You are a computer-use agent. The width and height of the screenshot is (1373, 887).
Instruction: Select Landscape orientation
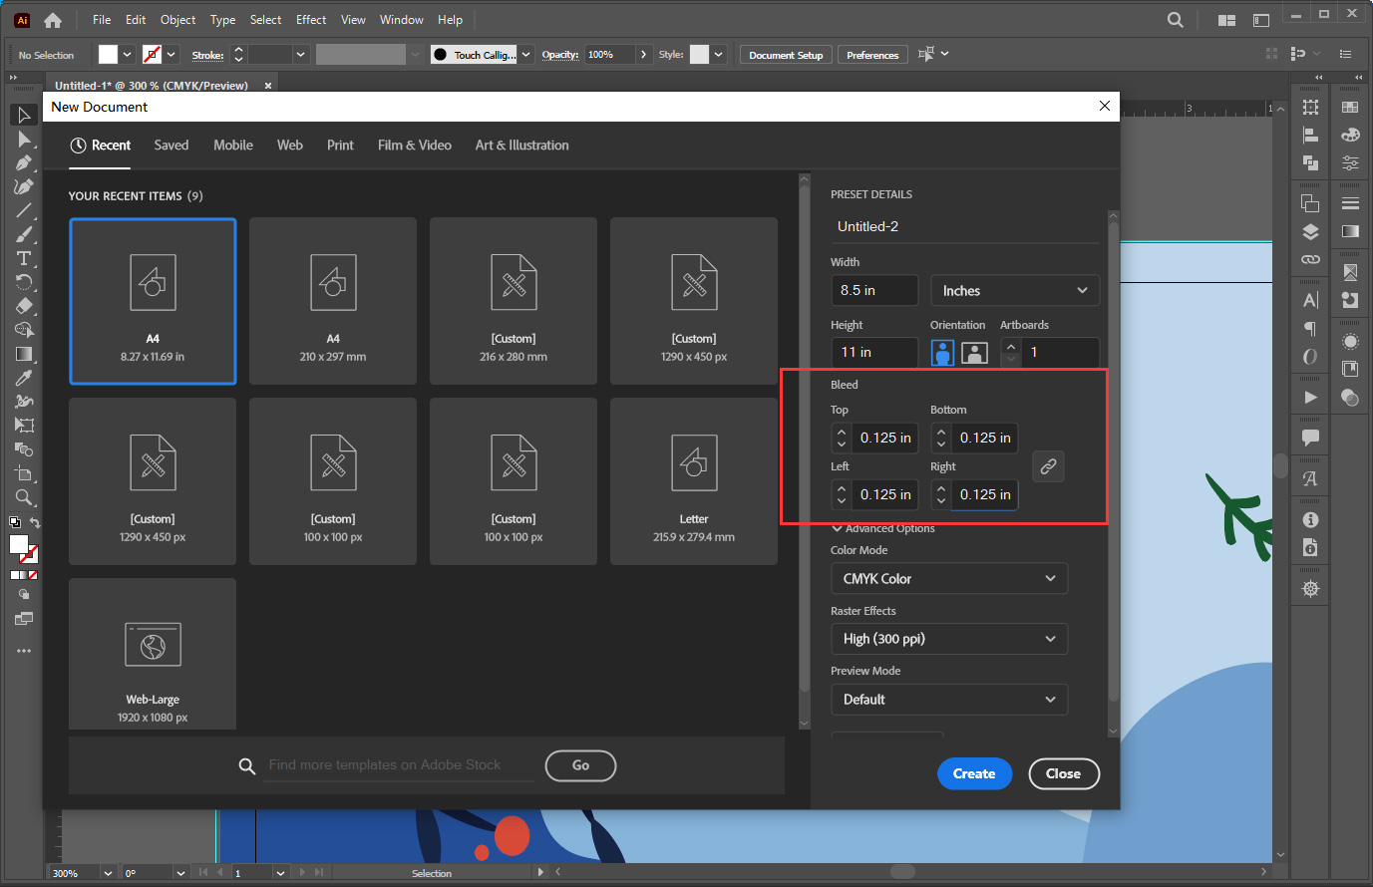pyautogui.click(x=974, y=353)
